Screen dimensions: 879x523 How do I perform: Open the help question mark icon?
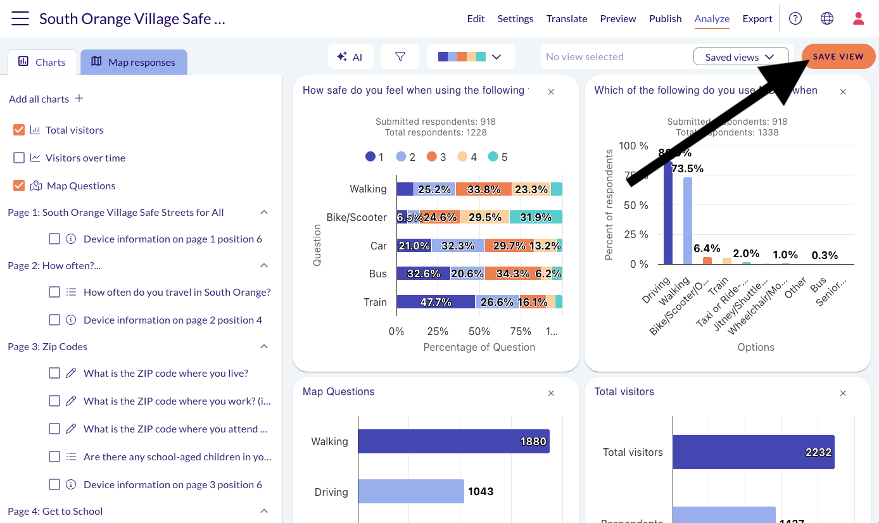click(795, 18)
